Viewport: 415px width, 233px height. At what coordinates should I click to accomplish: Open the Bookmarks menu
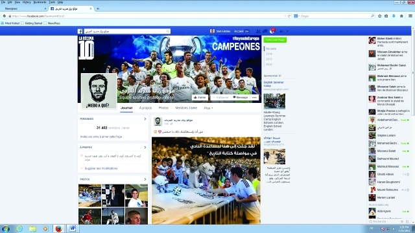[x=40, y=2]
